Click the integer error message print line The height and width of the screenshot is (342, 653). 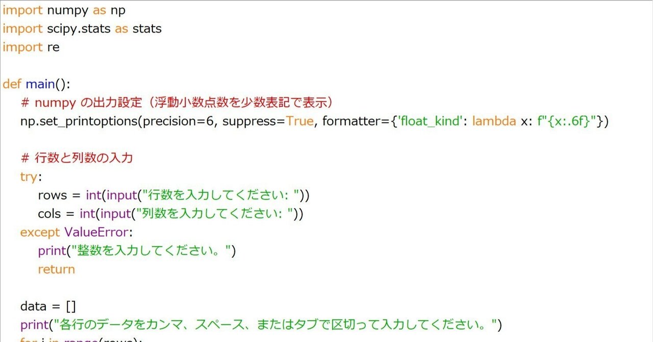(x=137, y=251)
